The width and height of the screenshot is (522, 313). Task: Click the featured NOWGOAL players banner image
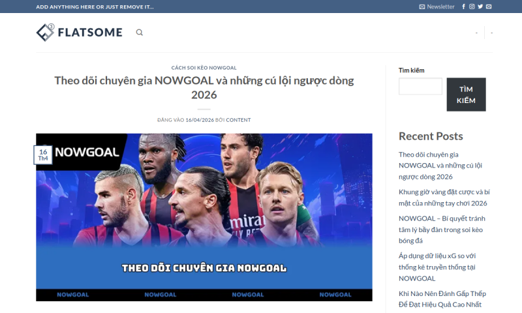pos(204,217)
